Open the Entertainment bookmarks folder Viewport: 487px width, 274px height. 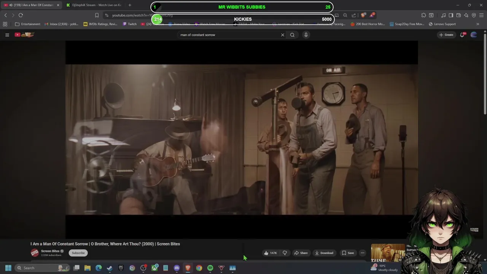click(x=27, y=24)
